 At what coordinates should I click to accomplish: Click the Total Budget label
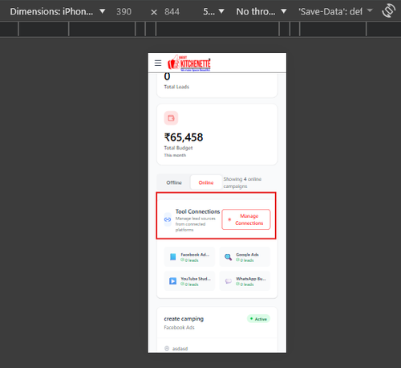178,148
